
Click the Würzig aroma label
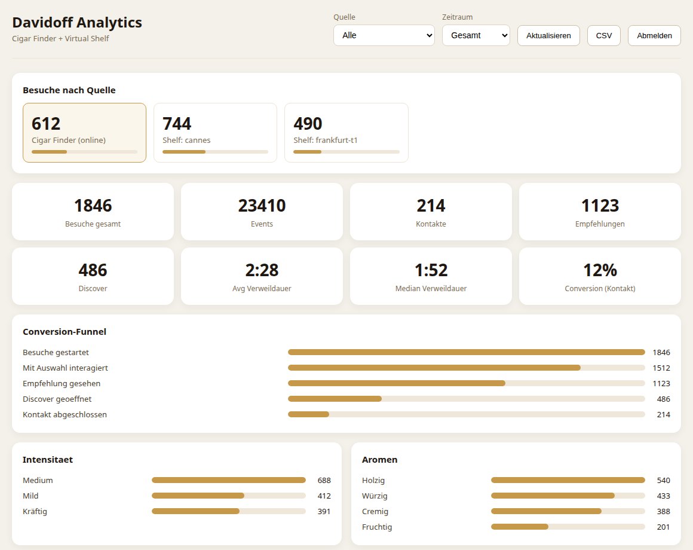(375, 496)
